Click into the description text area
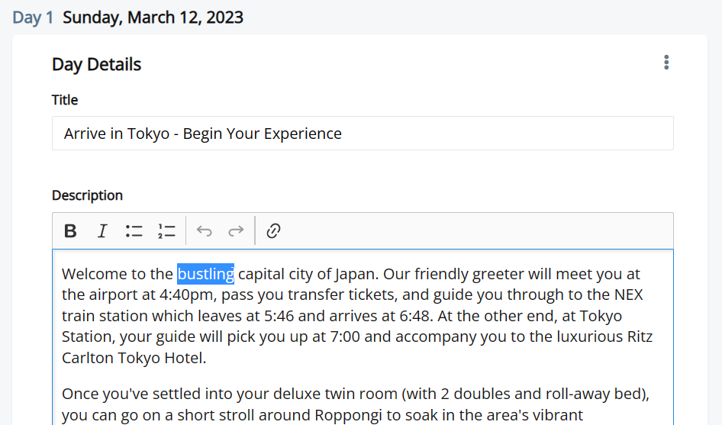 tap(363, 337)
